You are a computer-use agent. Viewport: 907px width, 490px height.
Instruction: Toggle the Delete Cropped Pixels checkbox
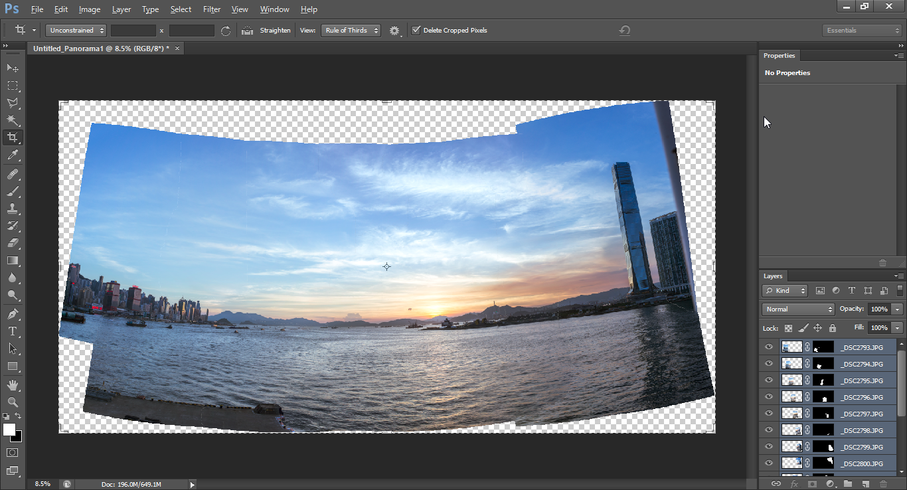[416, 31]
